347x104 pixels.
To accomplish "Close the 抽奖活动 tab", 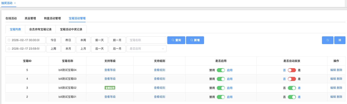I will [x=15, y=3].
